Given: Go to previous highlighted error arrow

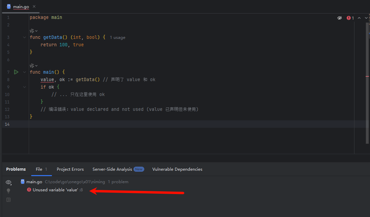Looking at the screenshot, I should [359, 18].
